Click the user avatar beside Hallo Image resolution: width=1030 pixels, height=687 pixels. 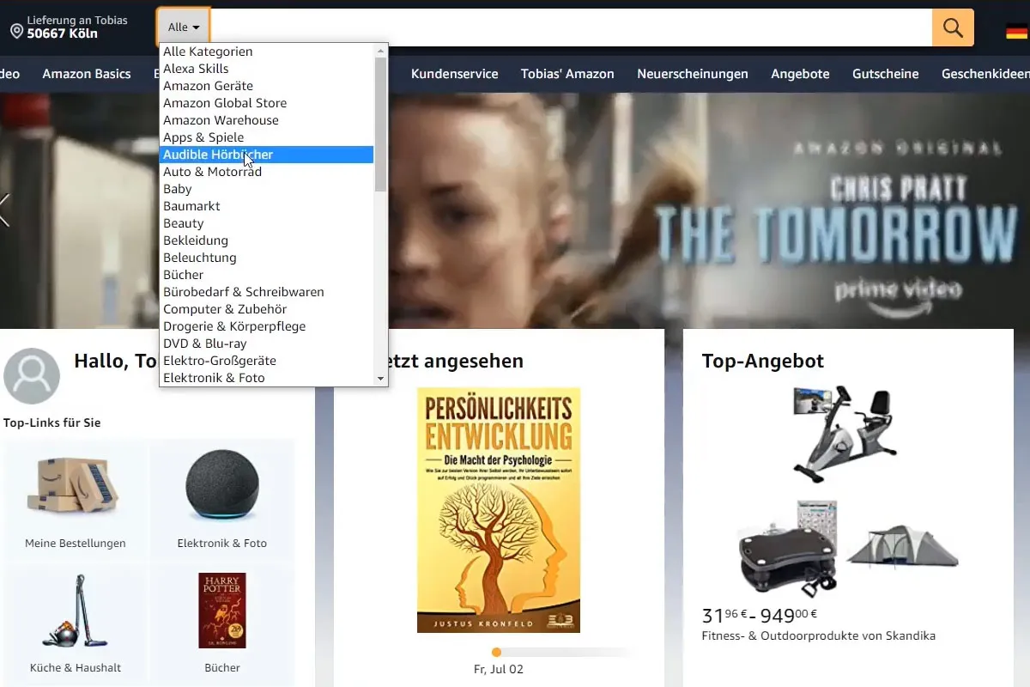pyautogui.click(x=32, y=376)
